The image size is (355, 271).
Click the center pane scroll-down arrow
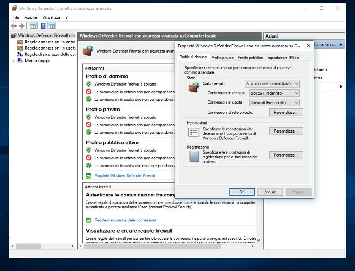(x=259, y=240)
